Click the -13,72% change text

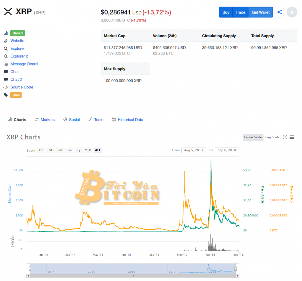pos(157,12)
